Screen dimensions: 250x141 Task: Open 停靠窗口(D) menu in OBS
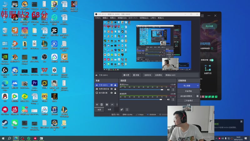[122, 18]
